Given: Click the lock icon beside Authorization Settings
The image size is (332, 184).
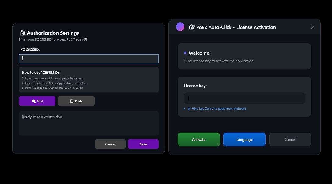Looking at the screenshot, I should (x=22, y=33).
